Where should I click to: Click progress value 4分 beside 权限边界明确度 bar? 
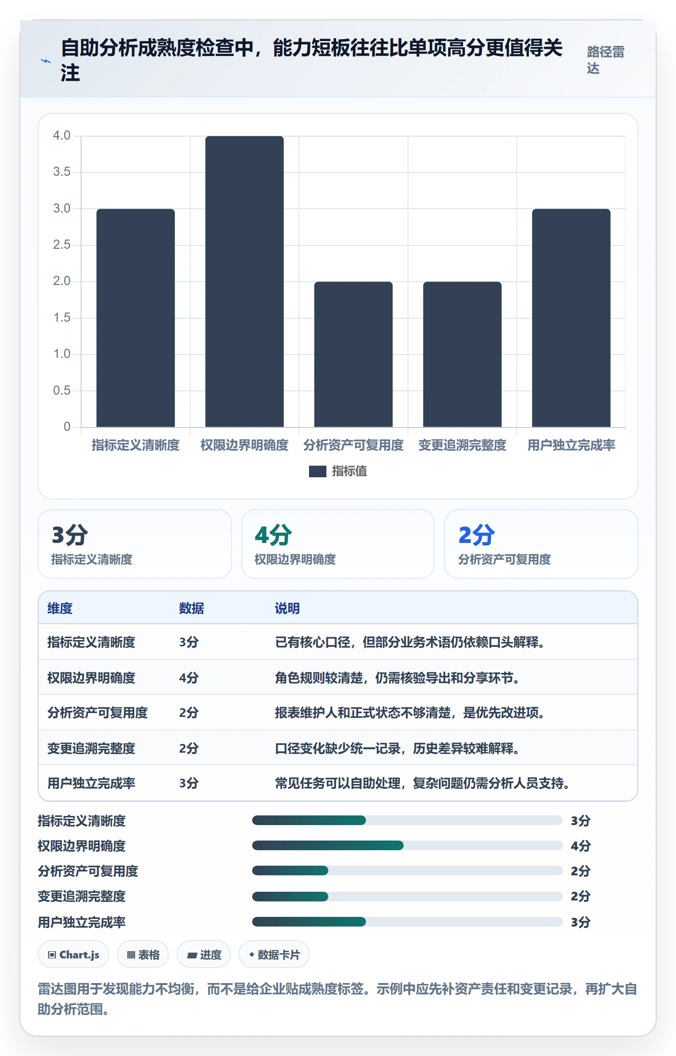[x=580, y=846]
